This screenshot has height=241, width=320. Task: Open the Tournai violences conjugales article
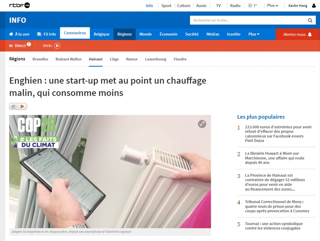tap(274, 226)
